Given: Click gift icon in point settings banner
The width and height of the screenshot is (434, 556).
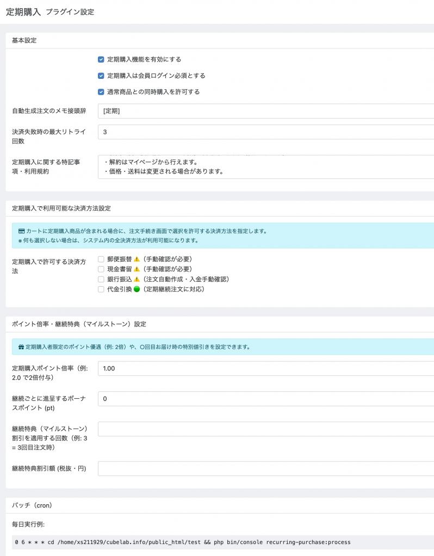Looking at the screenshot, I should pos(21,347).
